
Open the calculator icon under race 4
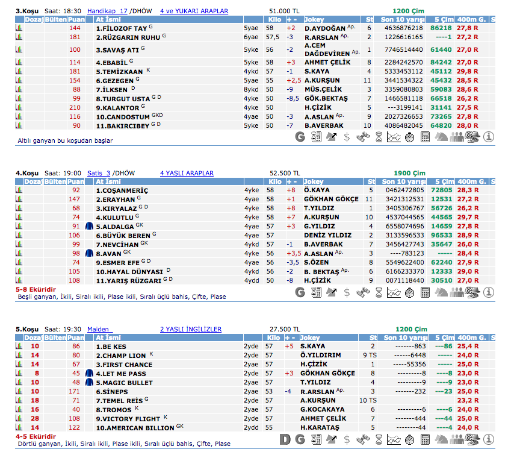(426, 292)
